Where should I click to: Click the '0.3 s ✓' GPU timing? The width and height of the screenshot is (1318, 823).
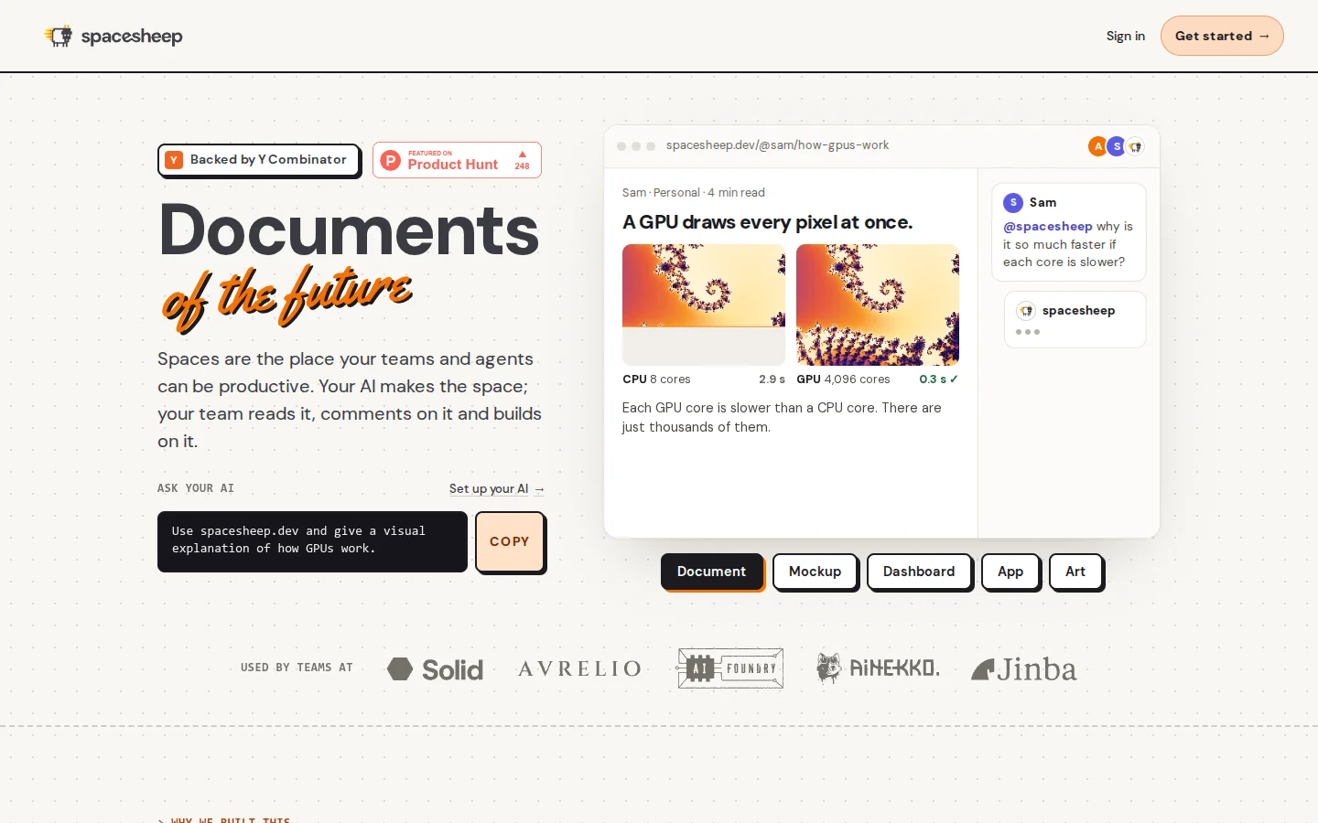click(x=939, y=379)
